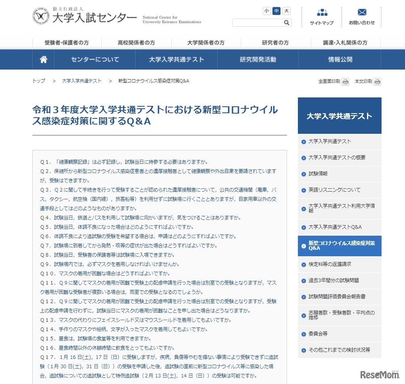Click printer icon next to 本文印刷

378,82
